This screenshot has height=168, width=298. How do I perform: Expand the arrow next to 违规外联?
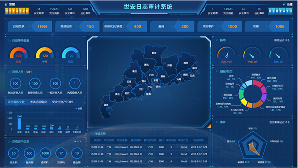point(29,27)
